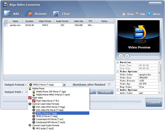Sort list by Duration column header
This screenshot has width=165, height=130.
(29, 21)
